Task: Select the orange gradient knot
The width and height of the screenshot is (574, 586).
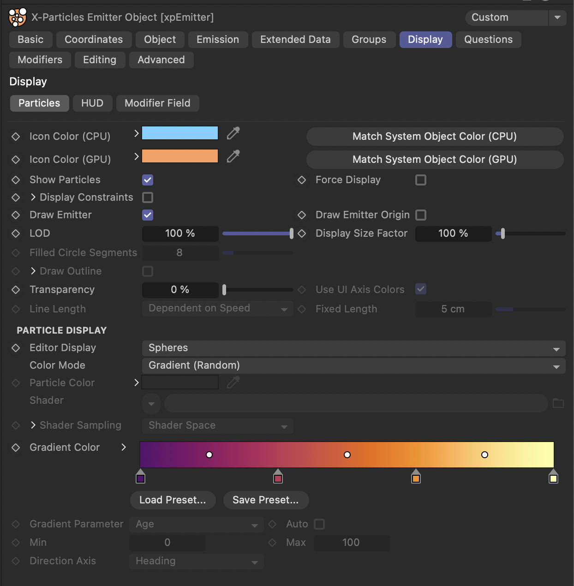Action: [416, 477]
